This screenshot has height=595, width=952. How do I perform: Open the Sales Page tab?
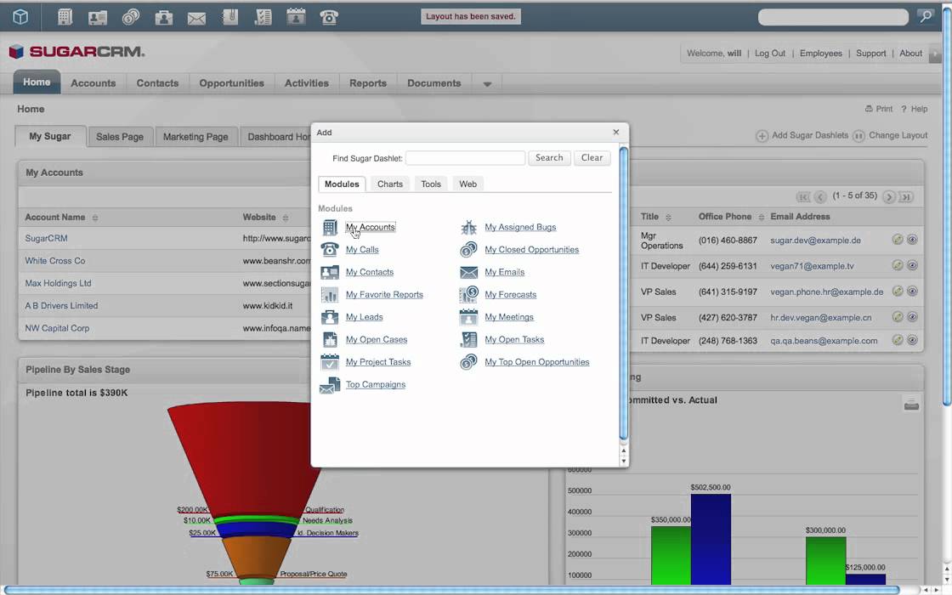120,137
